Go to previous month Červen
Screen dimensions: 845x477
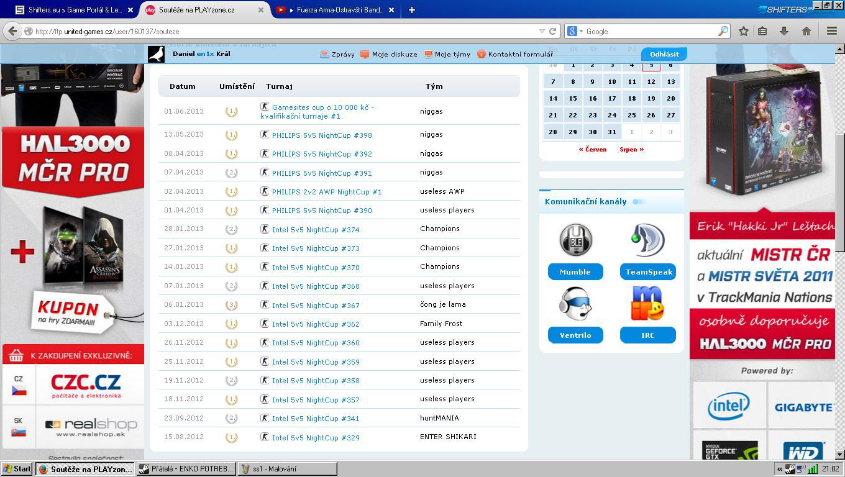coord(592,149)
